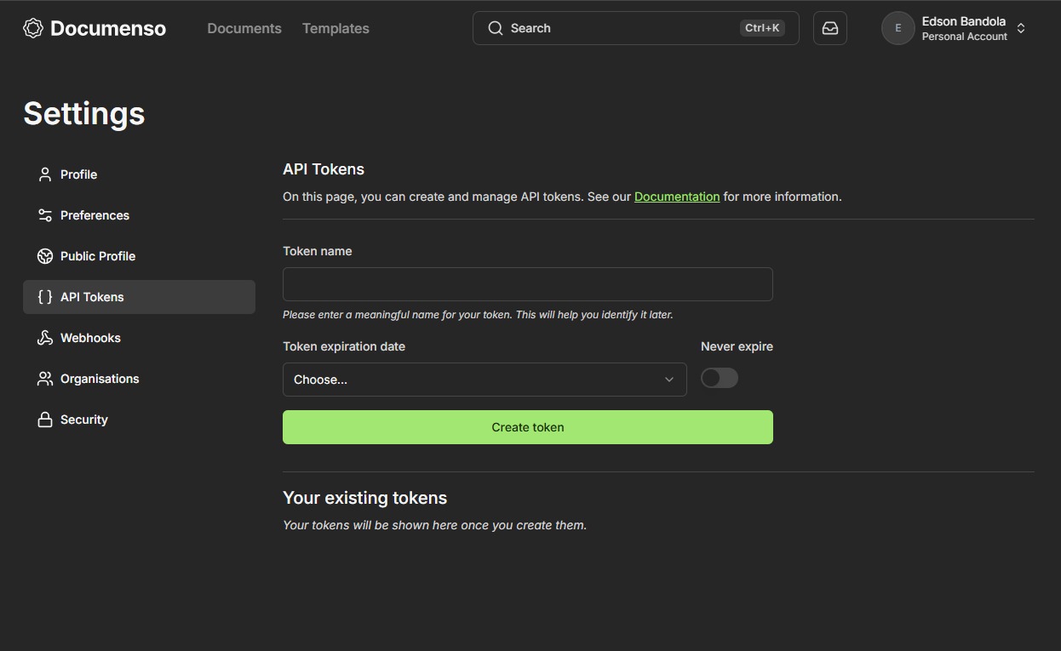Click the search magnifier icon
1061x651 pixels.
click(496, 28)
